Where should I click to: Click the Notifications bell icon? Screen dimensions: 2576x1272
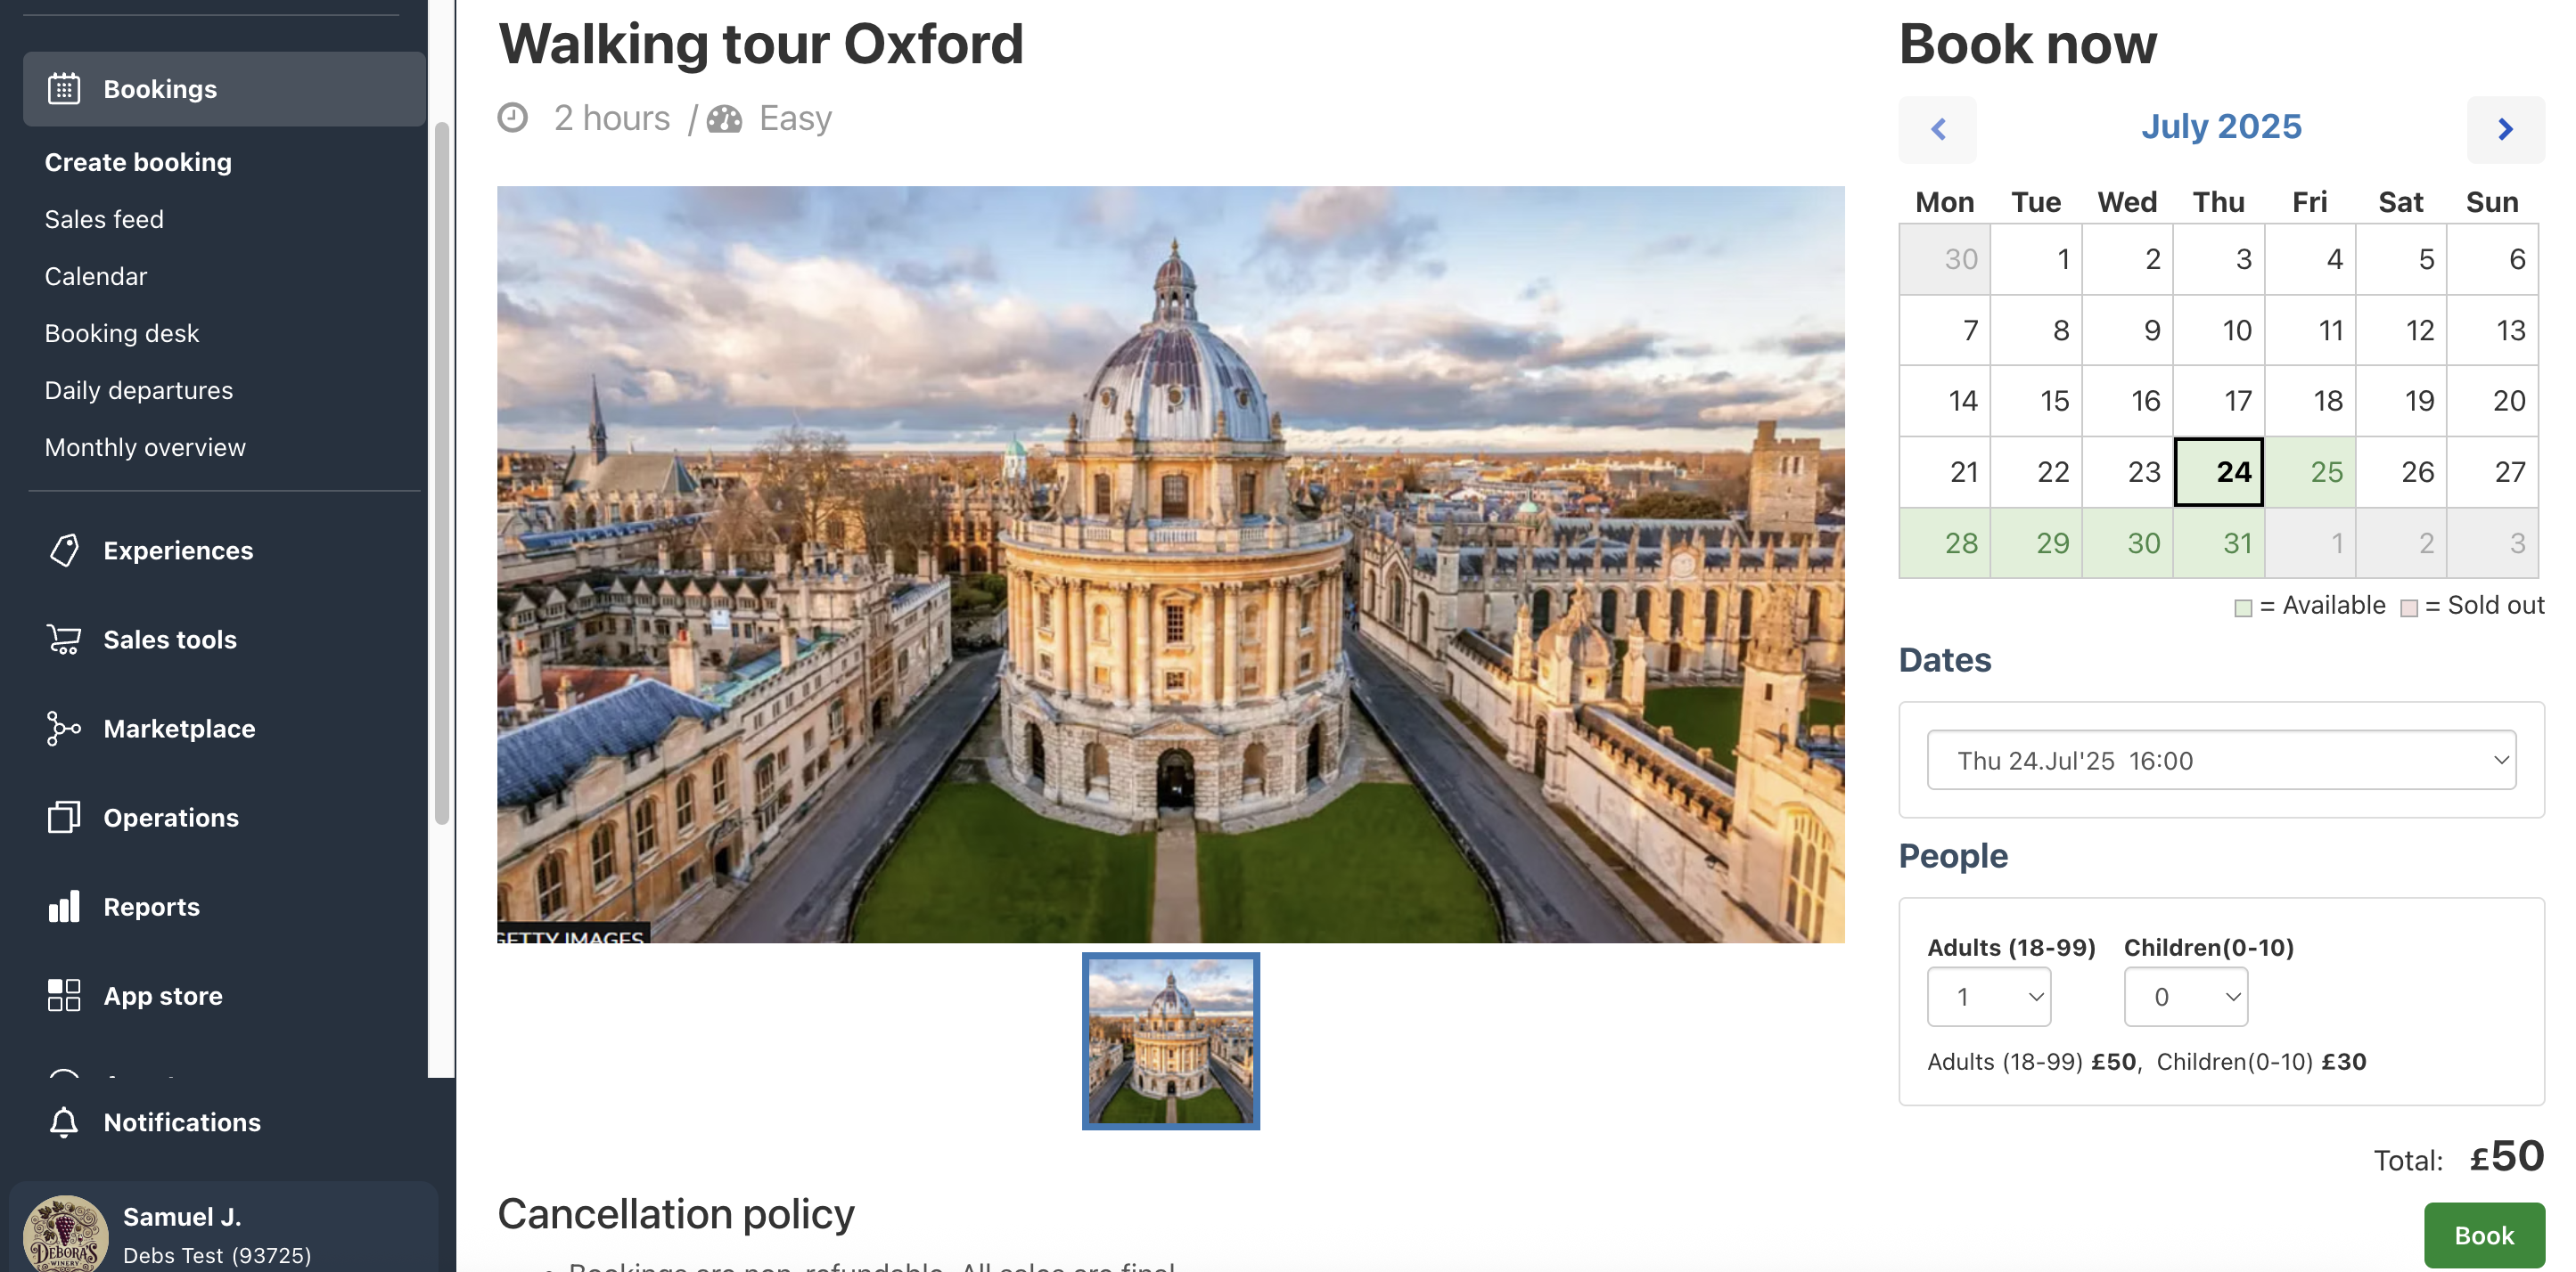64,1122
